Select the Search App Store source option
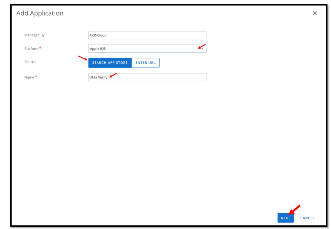This screenshot has width=331, height=229. 110,63
